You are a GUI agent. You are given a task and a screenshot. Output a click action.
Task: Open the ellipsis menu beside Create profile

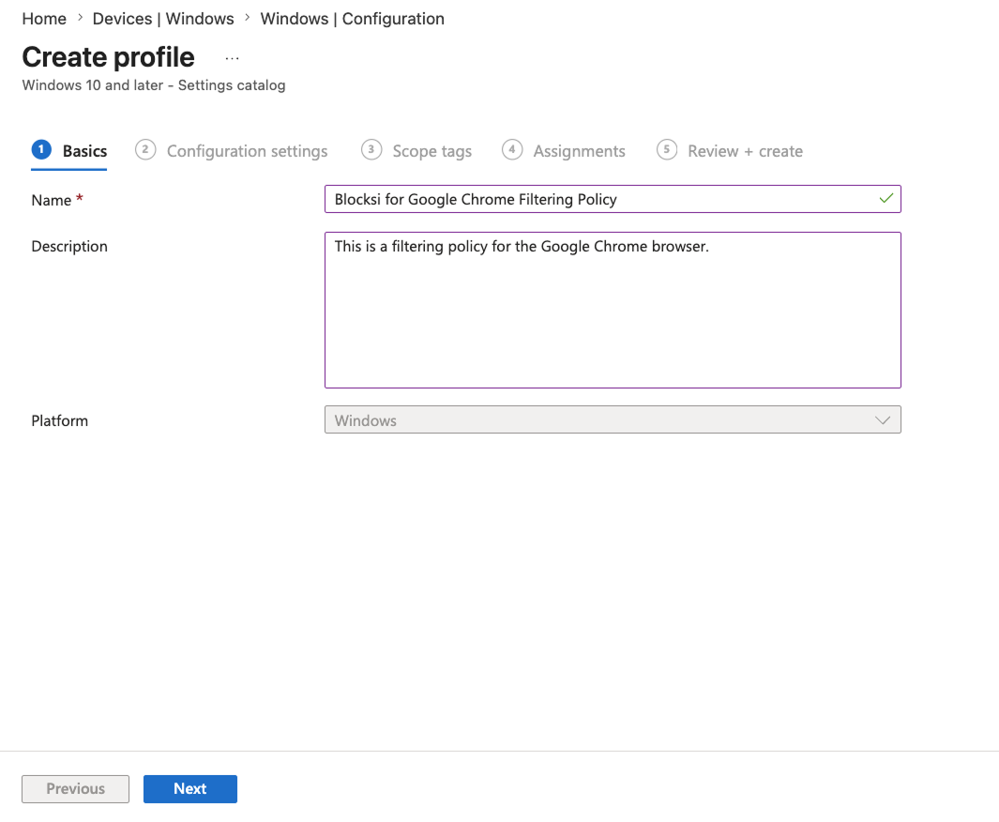coord(232,58)
